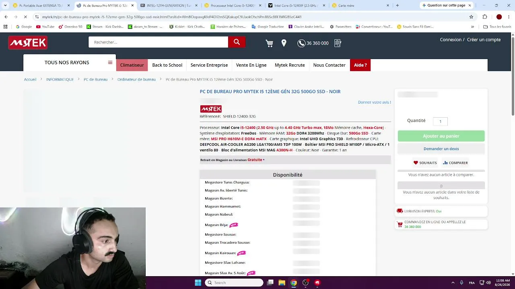
Task: Open Task View on taskbar
Action: [270, 283]
